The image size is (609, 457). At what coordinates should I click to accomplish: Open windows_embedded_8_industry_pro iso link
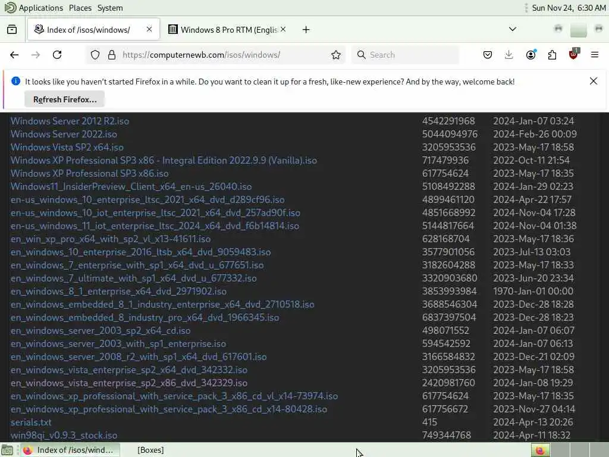tap(145, 318)
